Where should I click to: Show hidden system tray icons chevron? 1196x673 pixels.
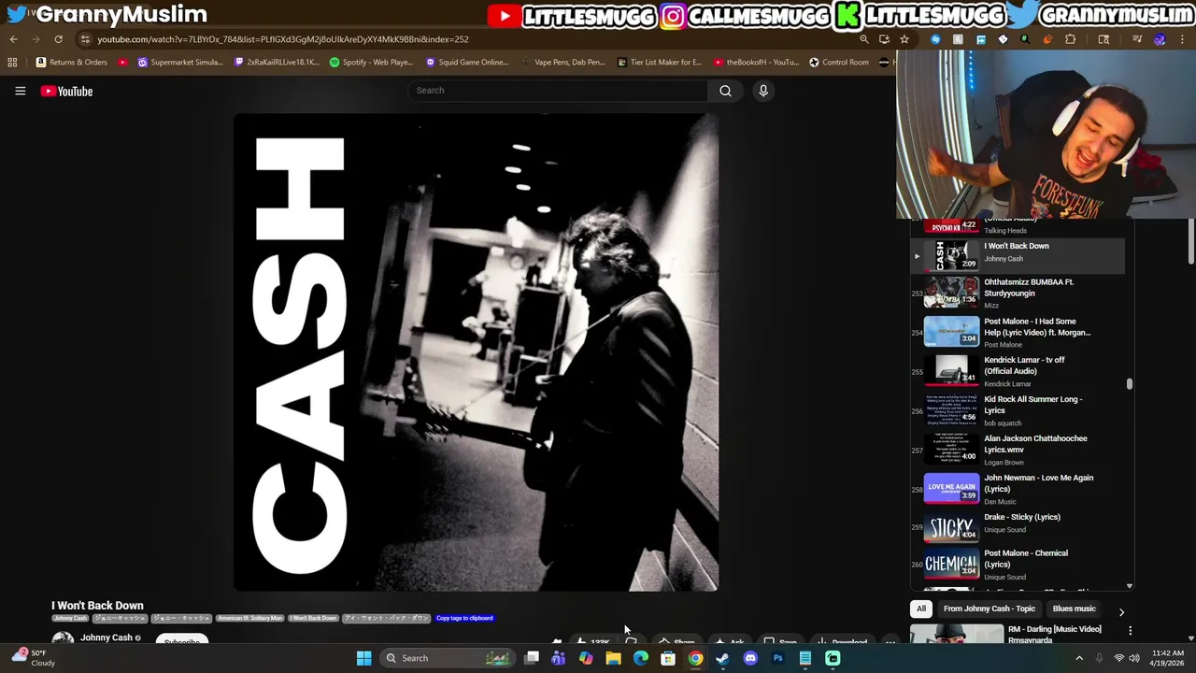point(1079,658)
